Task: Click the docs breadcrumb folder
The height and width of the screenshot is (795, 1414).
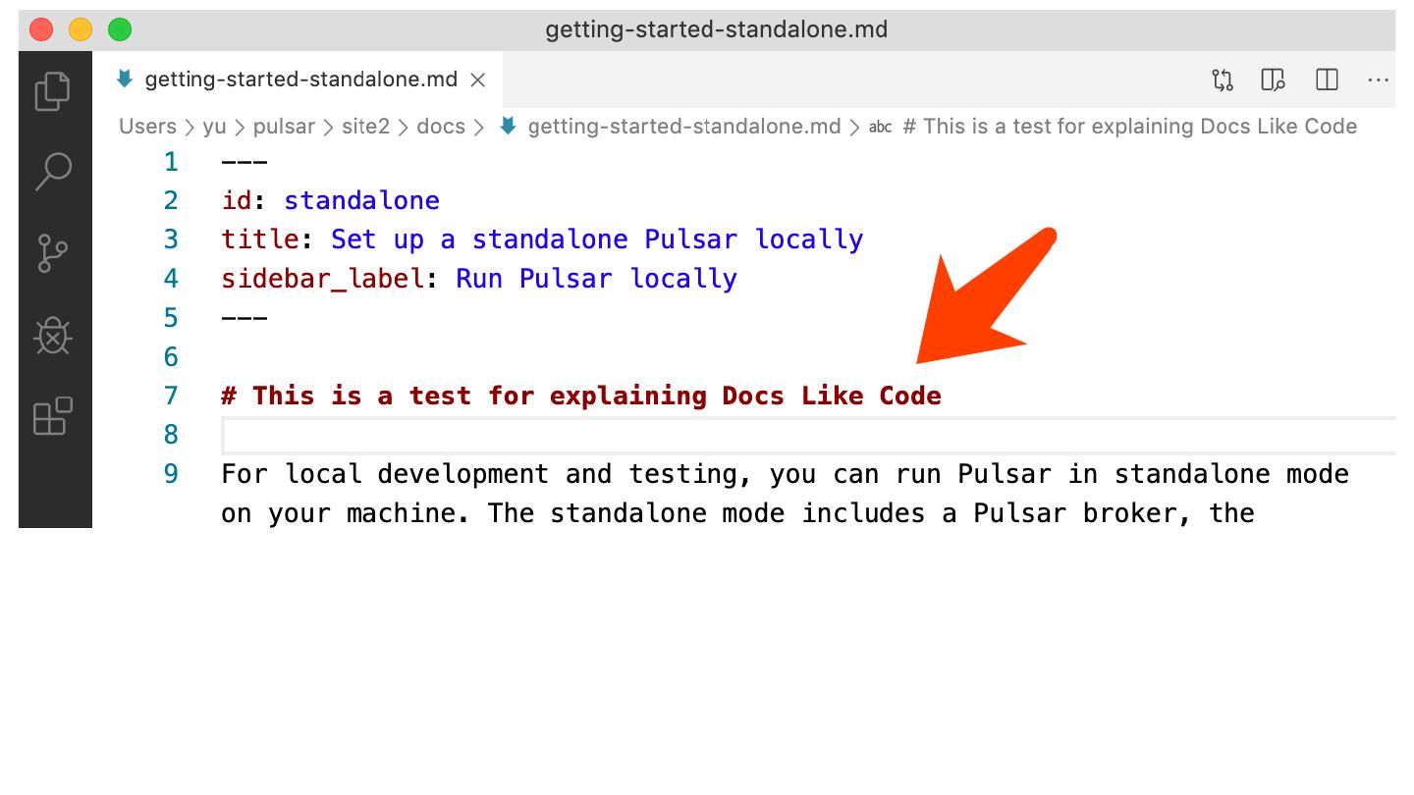Action: point(440,127)
